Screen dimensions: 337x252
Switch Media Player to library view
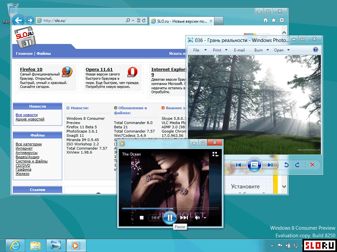(215, 154)
